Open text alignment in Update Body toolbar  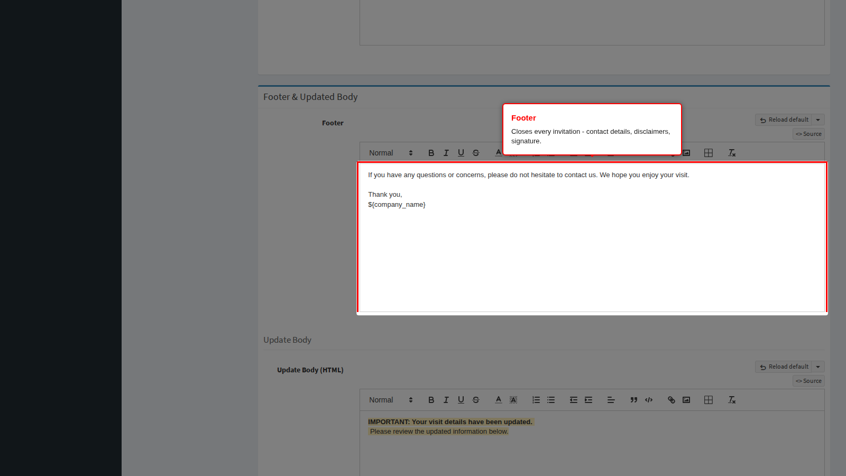pyautogui.click(x=611, y=400)
